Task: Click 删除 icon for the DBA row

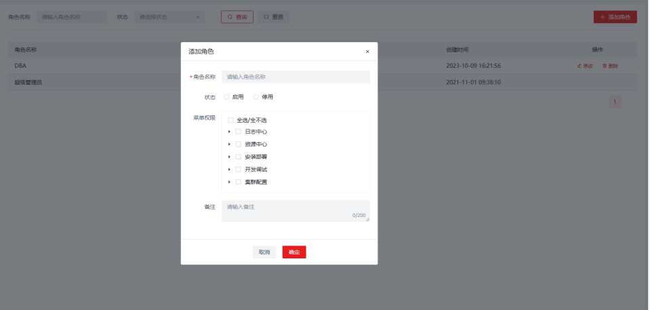Action: click(610, 66)
